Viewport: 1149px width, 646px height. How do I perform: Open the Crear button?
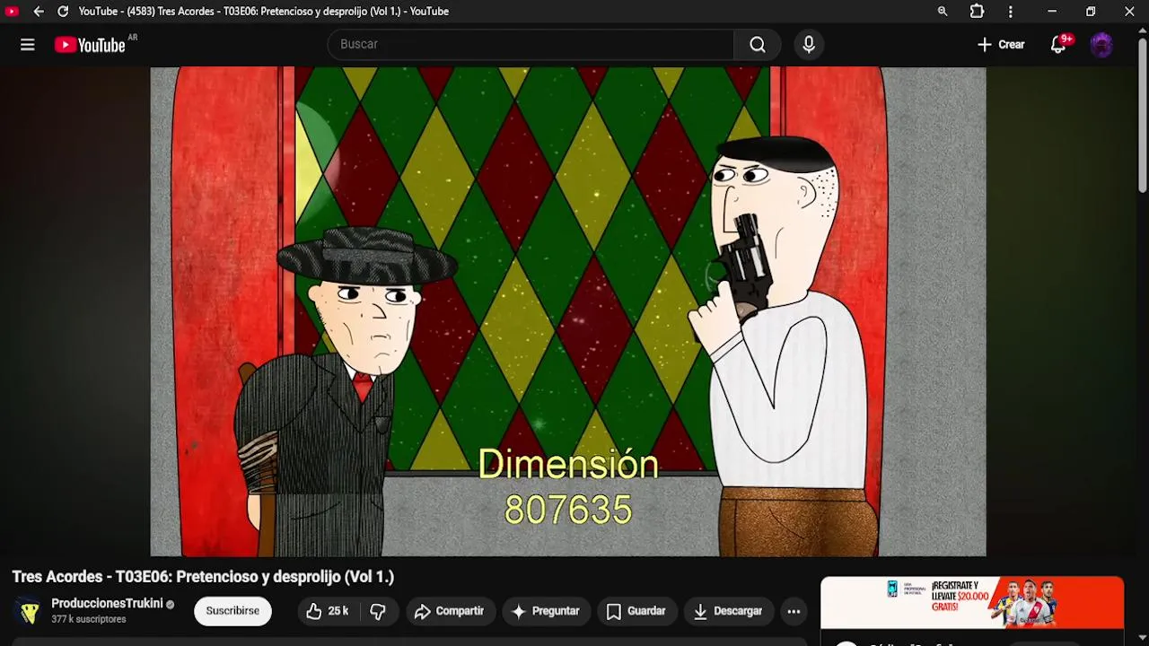point(1001,45)
